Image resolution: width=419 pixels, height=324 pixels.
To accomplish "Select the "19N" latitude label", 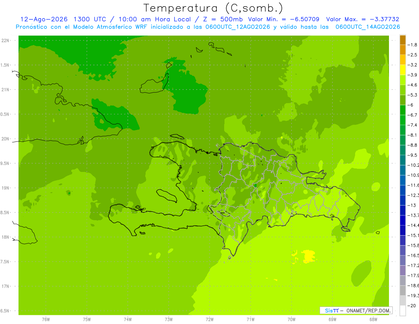I will (x=6, y=188).
